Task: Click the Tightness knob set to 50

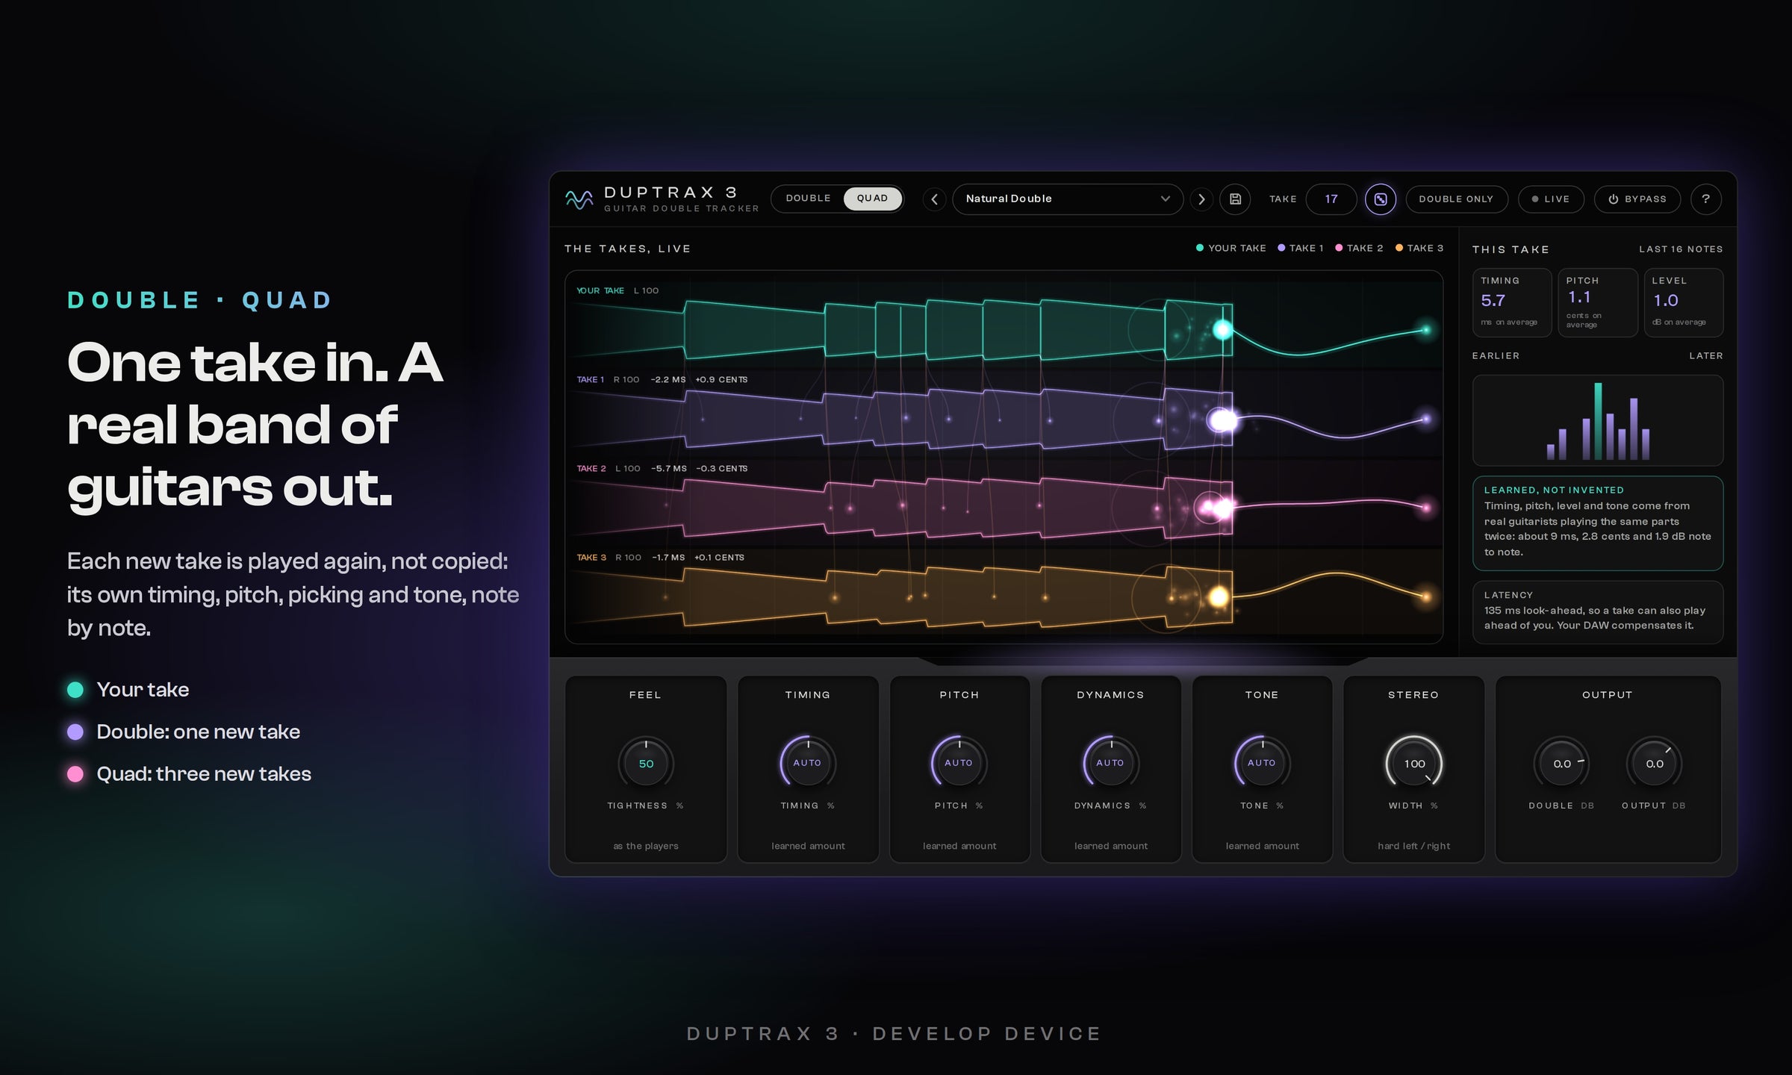Action: pyautogui.click(x=646, y=763)
